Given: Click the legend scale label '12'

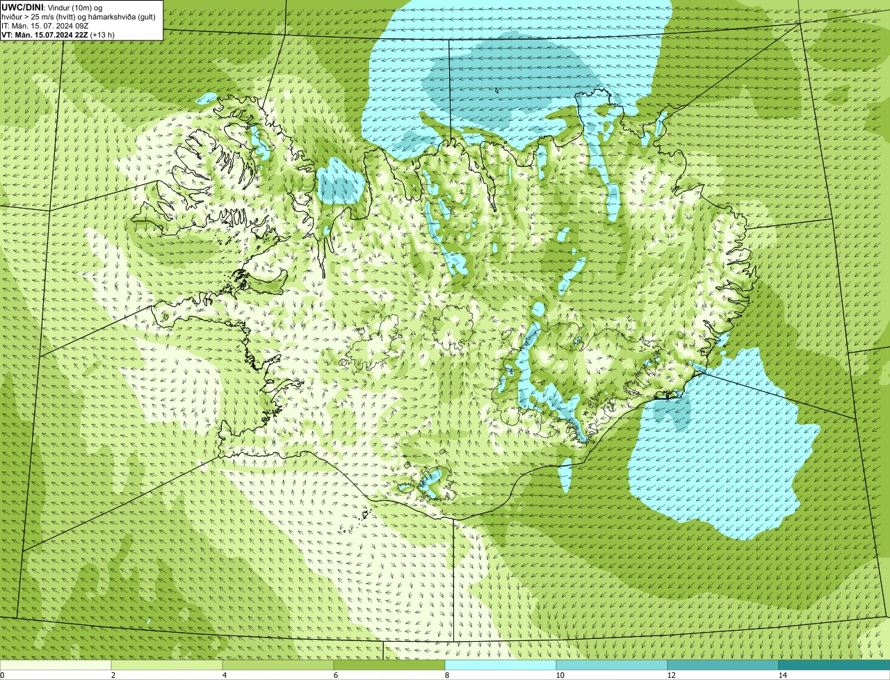Looking at the screenshot, I should 671,675.
